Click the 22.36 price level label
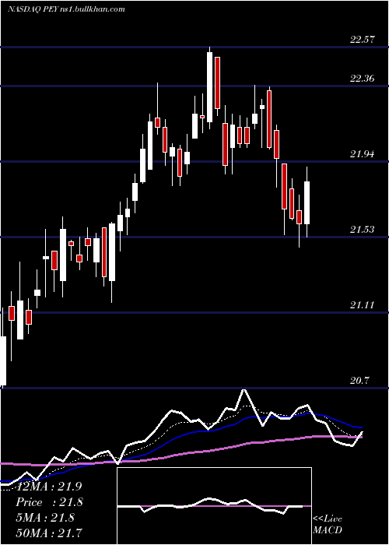 [363, 78]
